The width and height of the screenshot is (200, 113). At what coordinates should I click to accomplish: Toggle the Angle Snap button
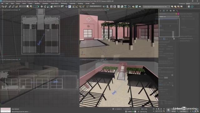pyautogui.click(x=77, y=6)
